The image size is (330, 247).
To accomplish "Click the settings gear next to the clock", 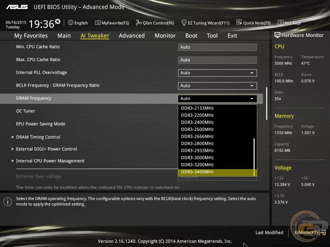I will (x=58, y=21).
